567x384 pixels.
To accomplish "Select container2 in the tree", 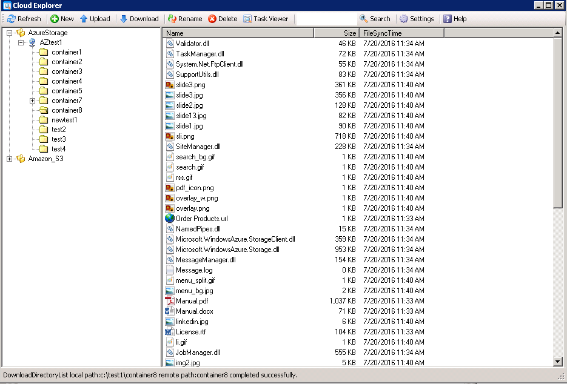I will [x=67, y=62].
